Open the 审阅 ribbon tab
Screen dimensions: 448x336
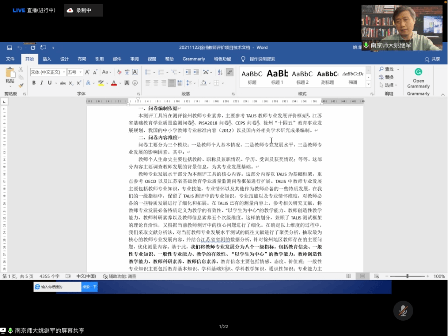pyautogui.click(x=134, y=59)
